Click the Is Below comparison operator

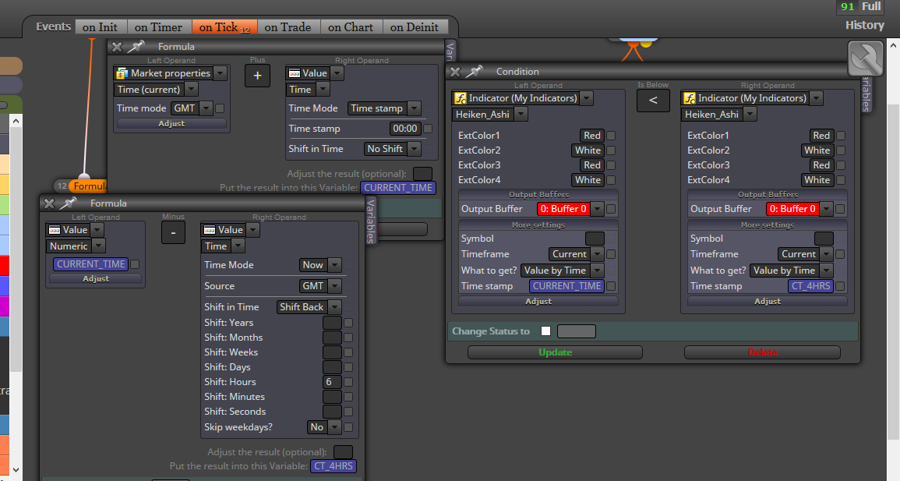[653, 101]
